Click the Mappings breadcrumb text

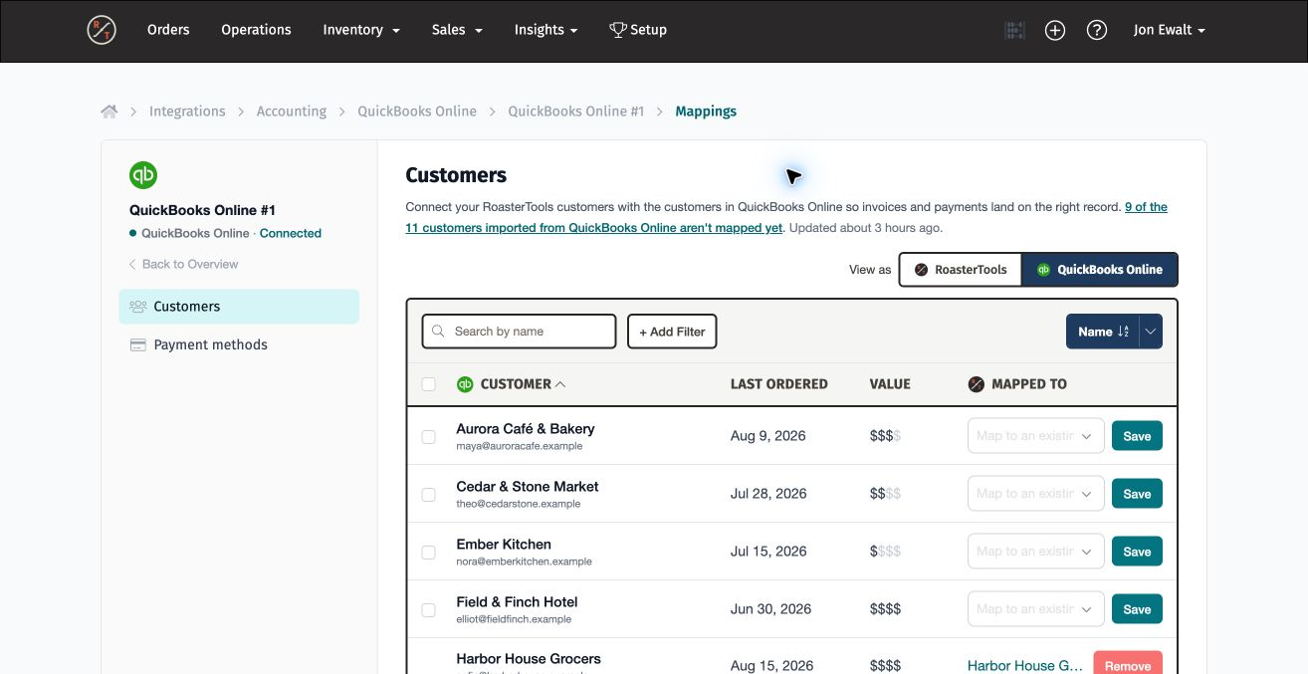(x=706, y=112)
